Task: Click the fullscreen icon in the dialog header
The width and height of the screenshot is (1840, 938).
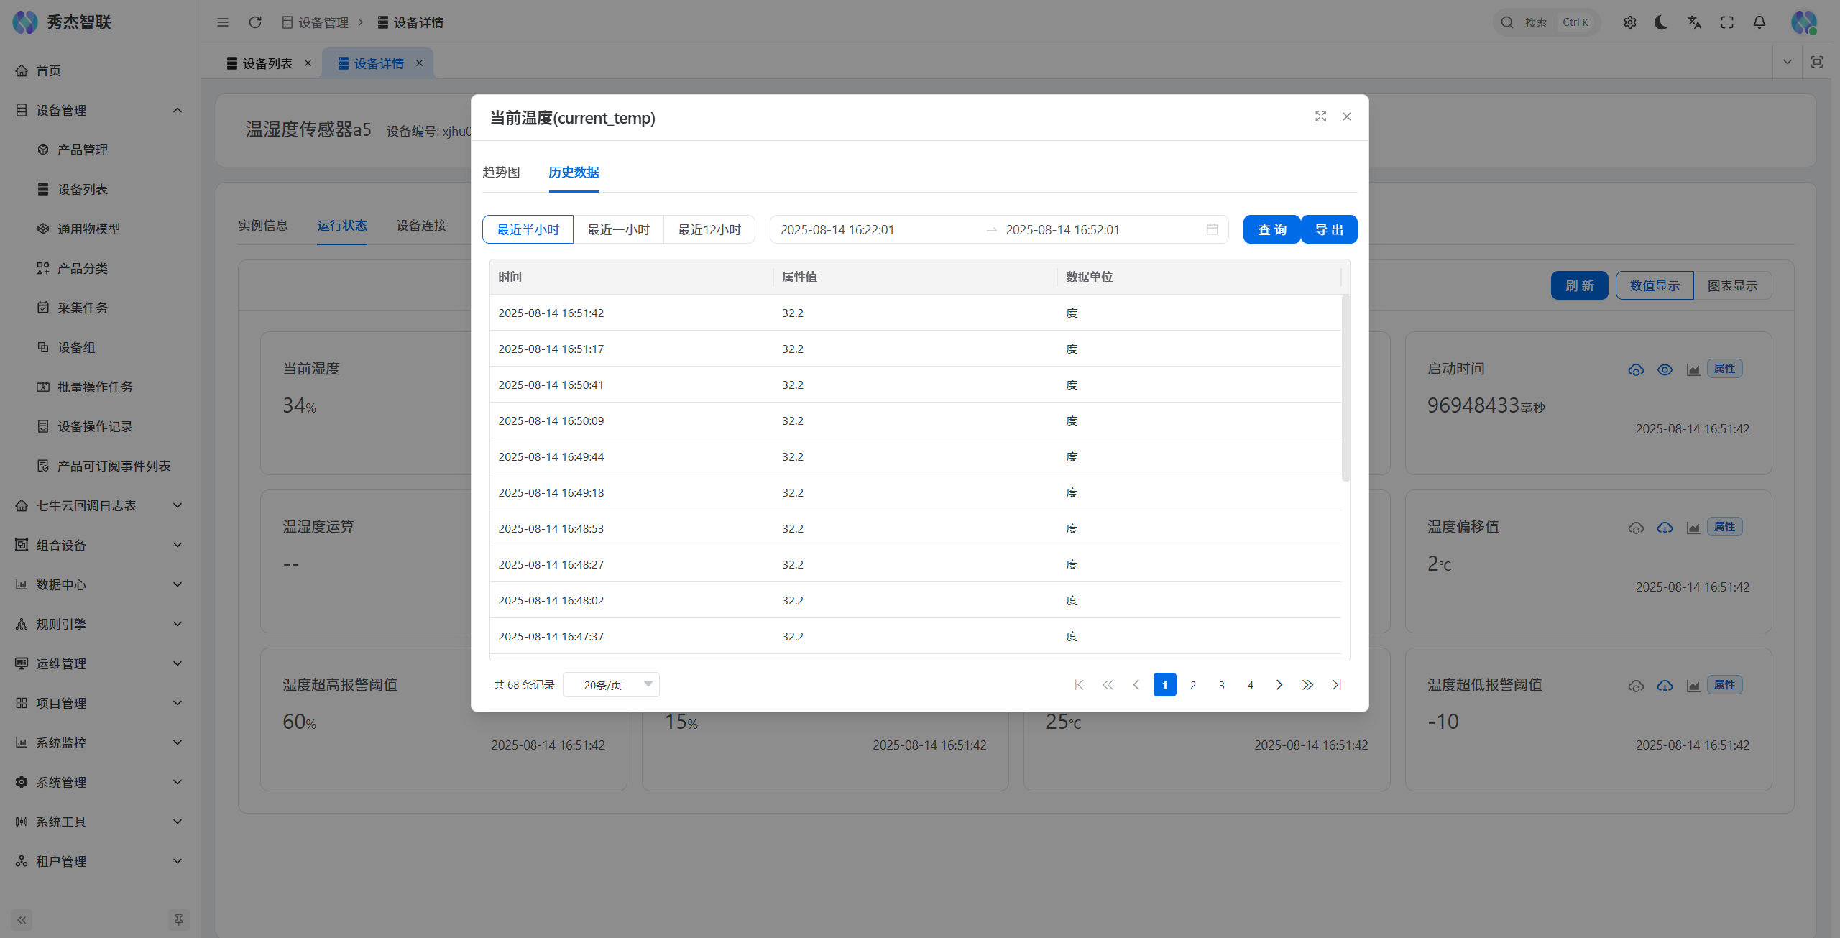Action: click(1320, 116)
